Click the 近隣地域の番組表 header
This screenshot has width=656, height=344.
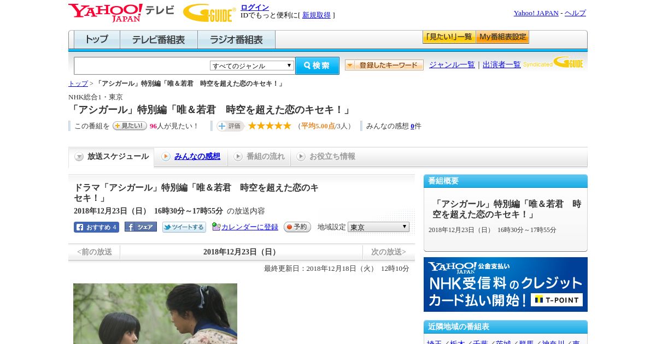[506, 327]
